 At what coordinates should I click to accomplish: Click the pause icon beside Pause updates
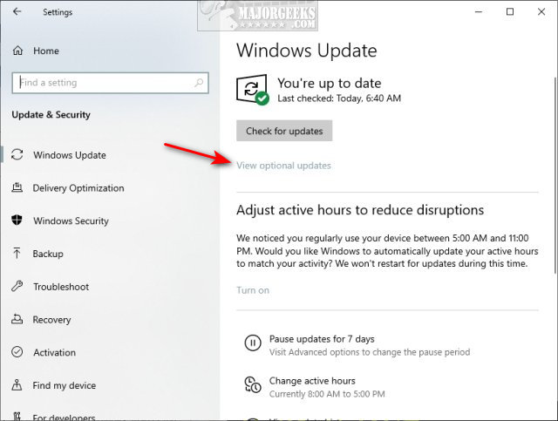(253, 343)
